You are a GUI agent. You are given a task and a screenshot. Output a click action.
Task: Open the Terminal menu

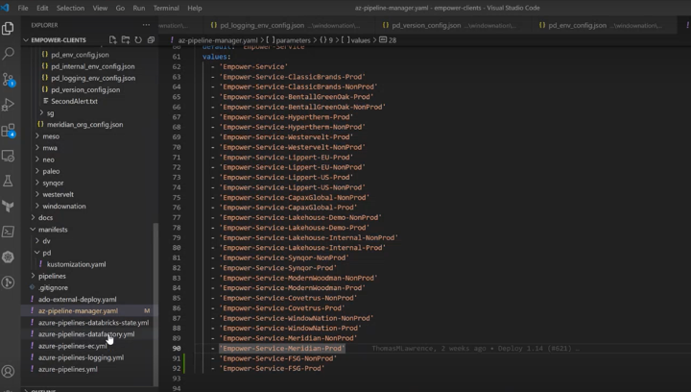pyautogui.click(x=166, y=8)
